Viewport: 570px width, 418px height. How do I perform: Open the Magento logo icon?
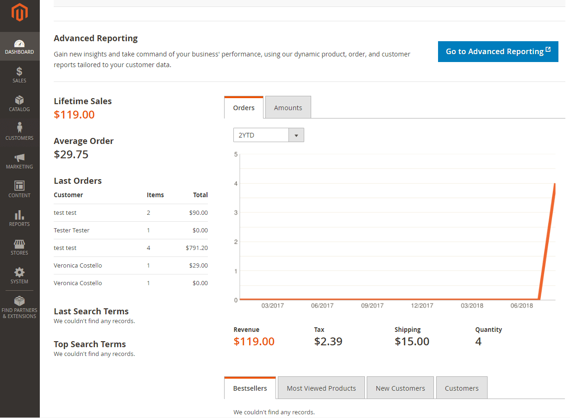pyautogui.click(x=19, y=13)
